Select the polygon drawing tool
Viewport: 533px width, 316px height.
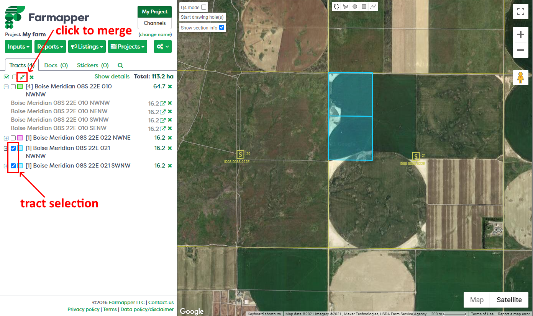346,7
